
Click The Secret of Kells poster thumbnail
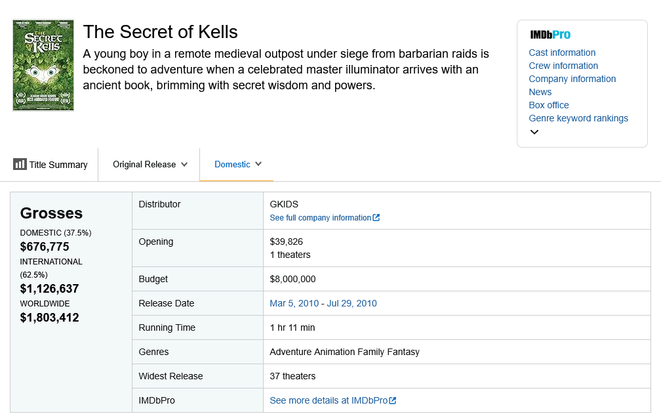(x=43, y=65)
